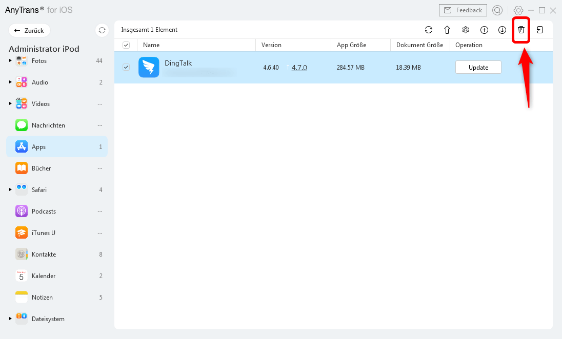Screen dimensions: 562x339
Task: Open Videos category
Action: tap(57, 104)
